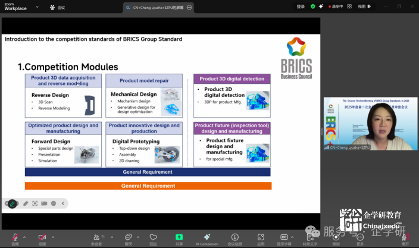
Task: Switch to the Meetings tab at top
Action: pos(58,8)
